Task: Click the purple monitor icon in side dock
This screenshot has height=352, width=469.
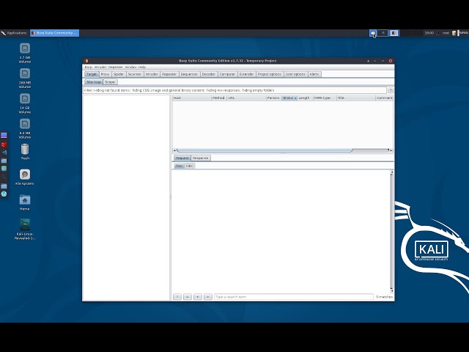Action: pos(4,135)
